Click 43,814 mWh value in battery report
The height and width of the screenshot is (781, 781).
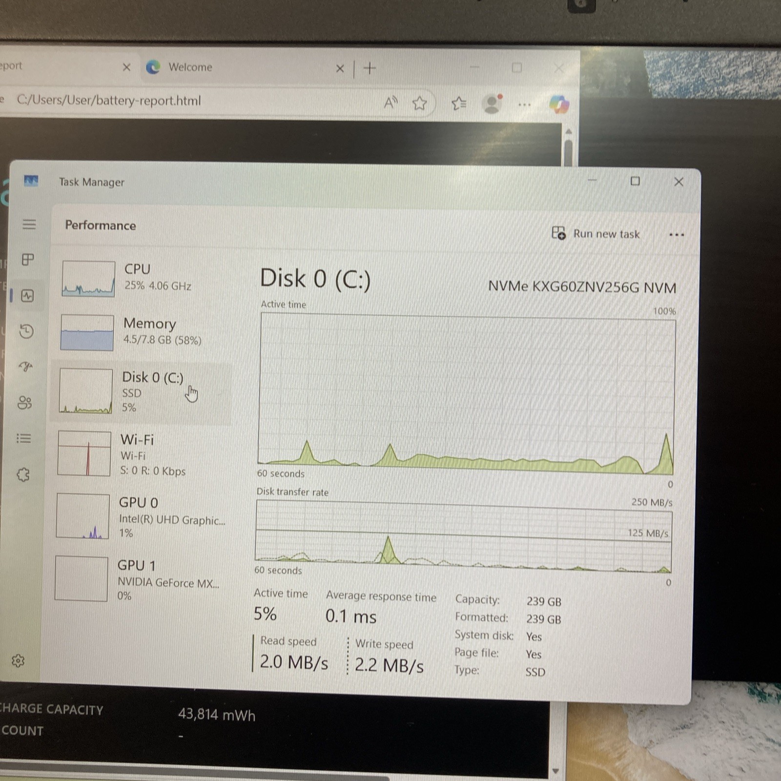click(x=217, y=715)
